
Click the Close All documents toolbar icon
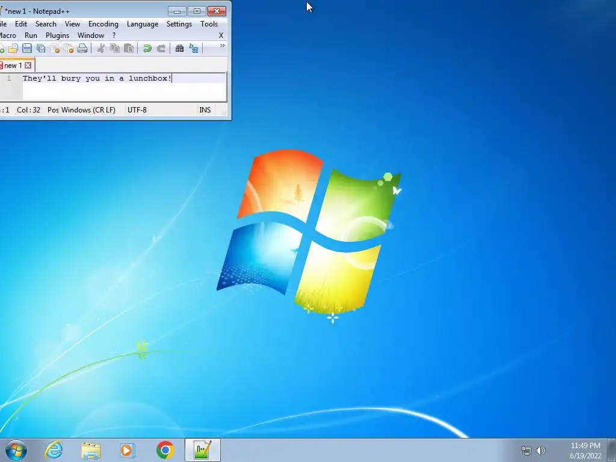pyautogui.click(x=69, y=48)
